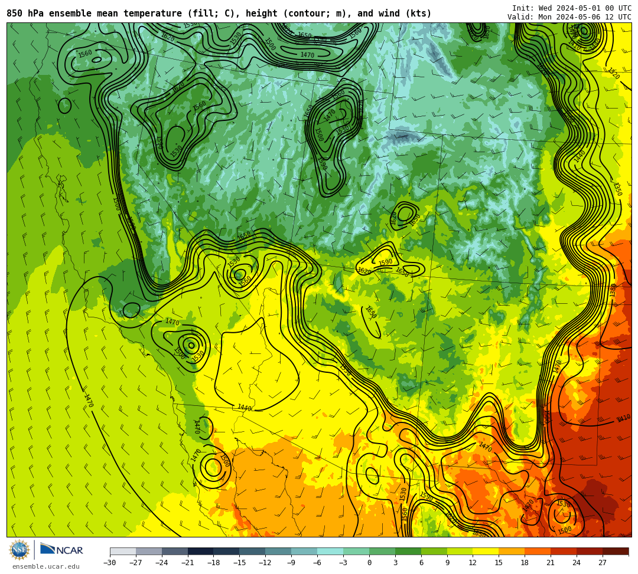Open the ensemble.ucar.edu link text
The height and width of the screenshot is (574, 638).
(46, 566)
